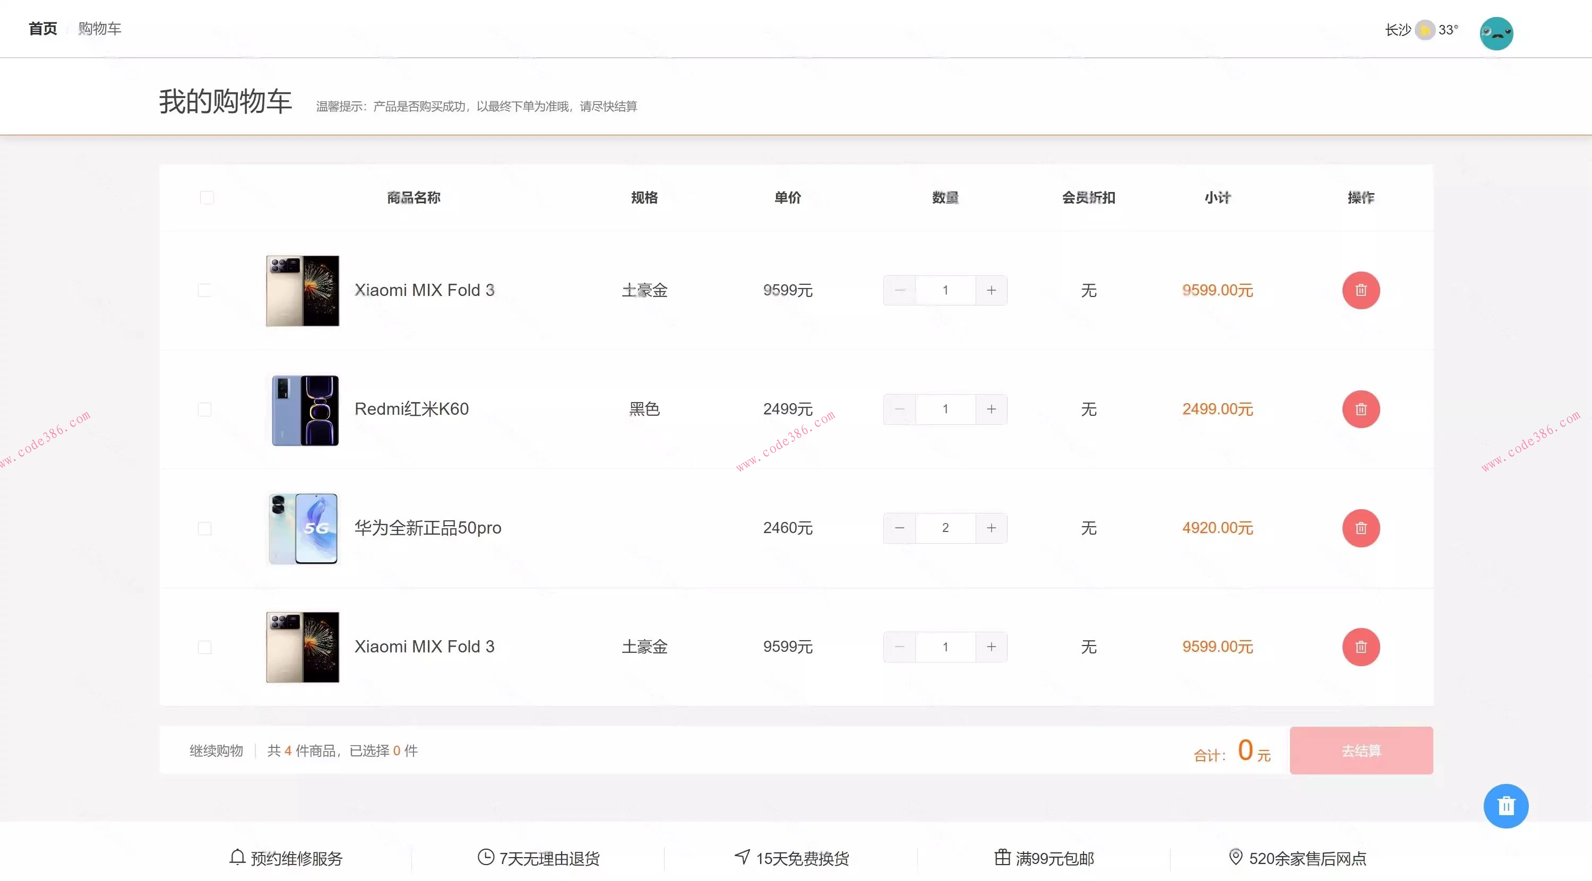Click the 去结算 checkout button
Viewport: 1592px width, 881px height.
tap(1361, 750)
